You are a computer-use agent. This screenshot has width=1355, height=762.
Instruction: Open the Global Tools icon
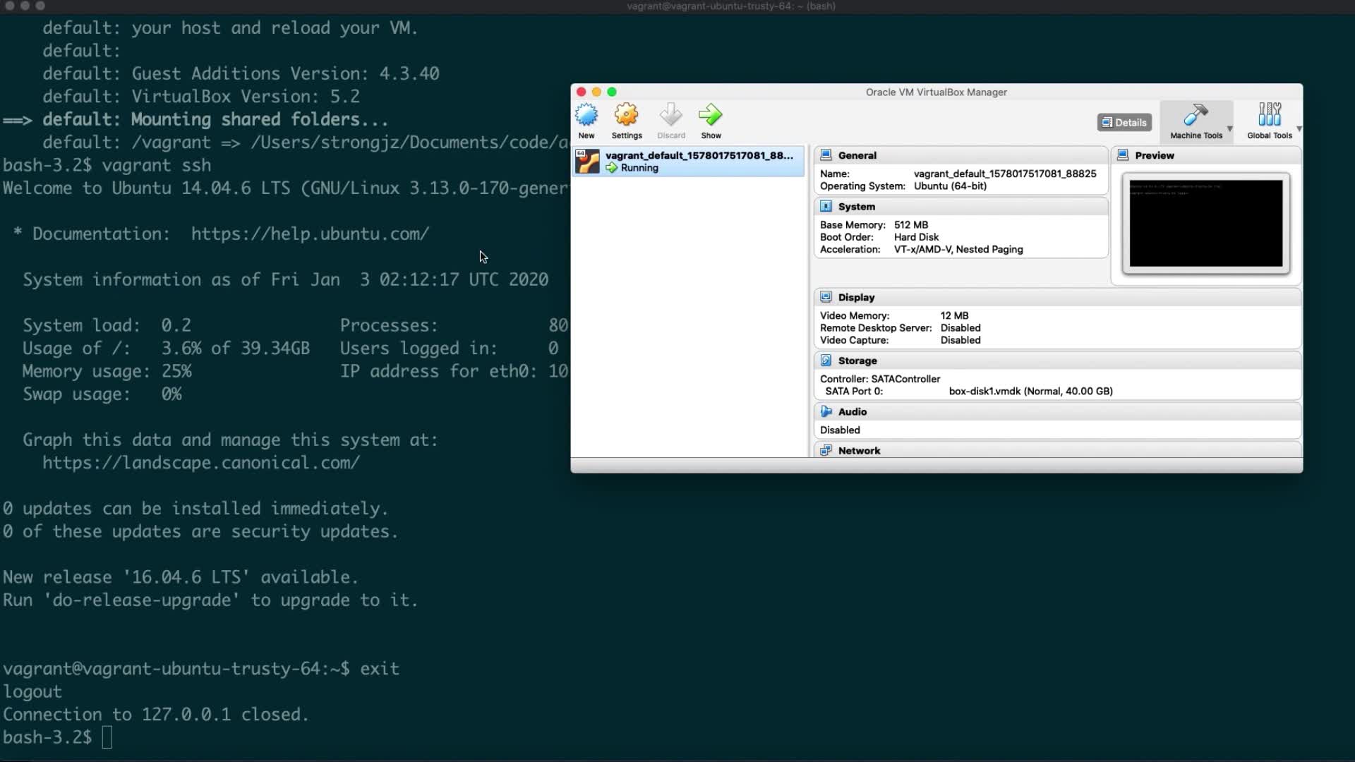(x=1269, y=116)
